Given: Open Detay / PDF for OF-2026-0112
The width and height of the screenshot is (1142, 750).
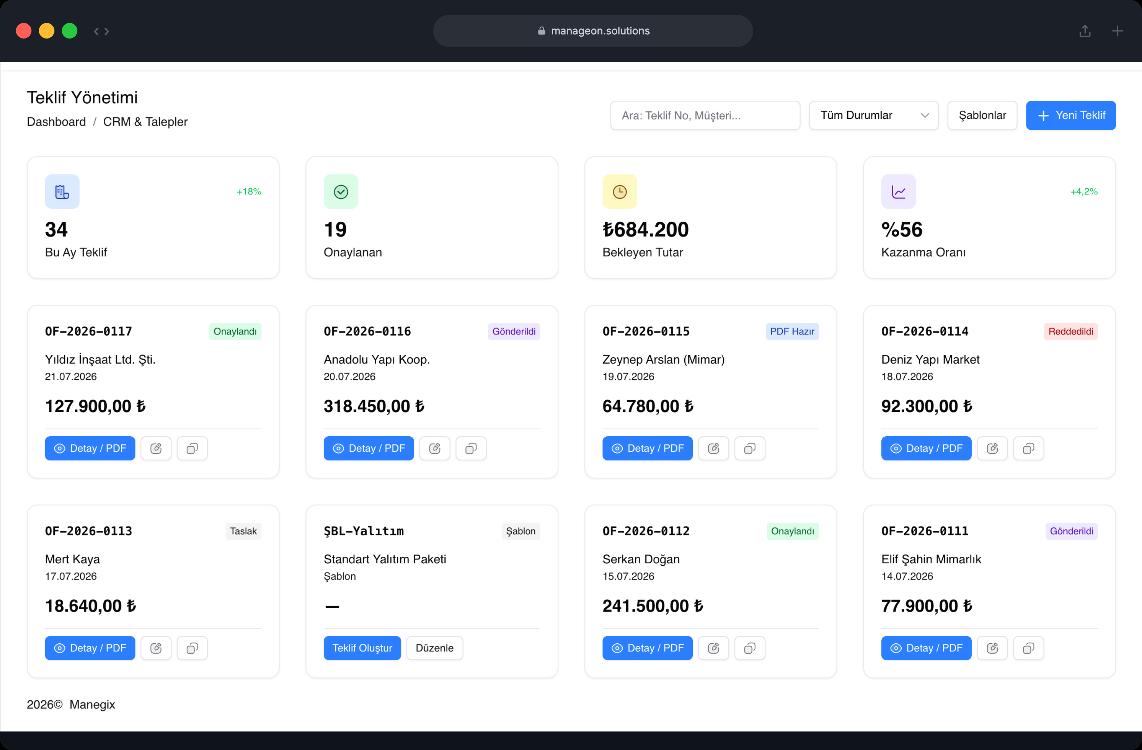Looking at the screenshot, I should pos(647,648).
